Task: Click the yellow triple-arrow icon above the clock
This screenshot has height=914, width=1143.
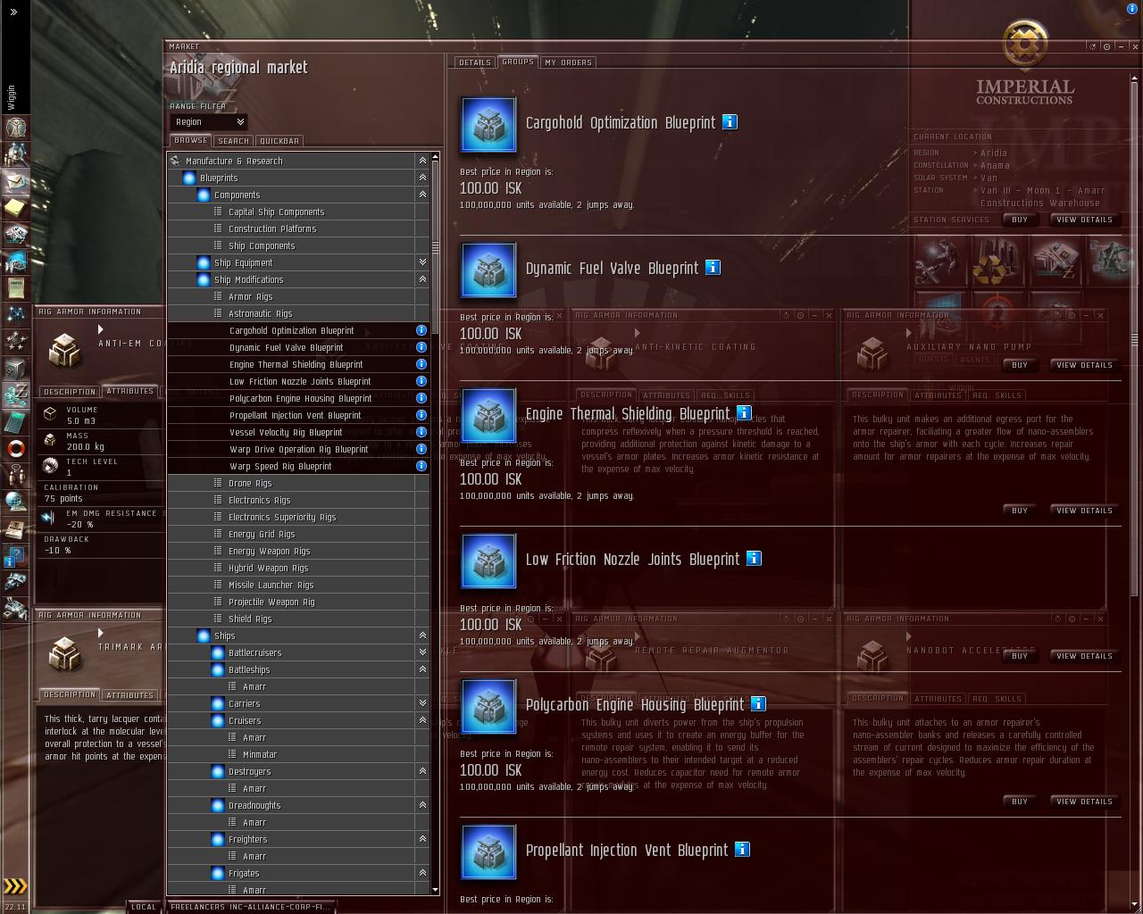Action: click(15, 886)
